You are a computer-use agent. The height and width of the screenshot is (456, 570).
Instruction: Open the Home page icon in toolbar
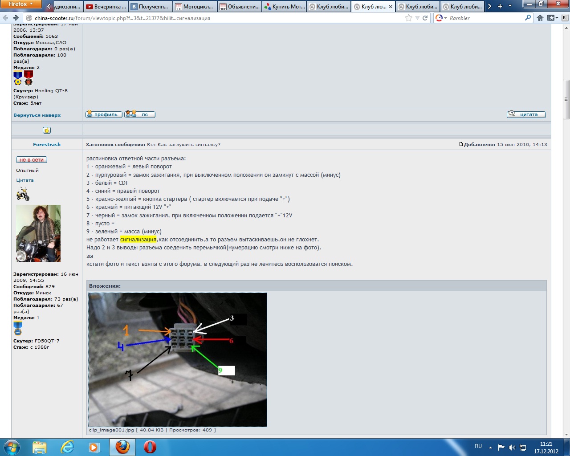(x=540, y=18)
